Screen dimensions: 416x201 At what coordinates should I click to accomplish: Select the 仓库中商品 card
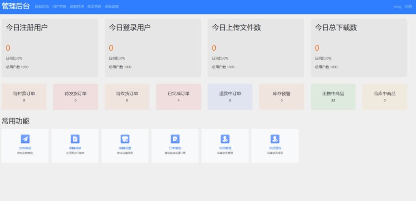tap(384, 97)
